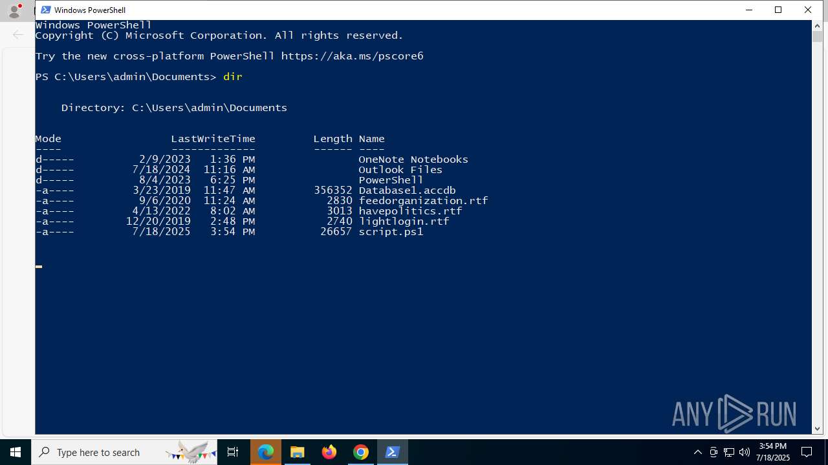Click the 'script.ps1' file name
The width and height of the screenshot is (828, 465).
click(391, 232)
